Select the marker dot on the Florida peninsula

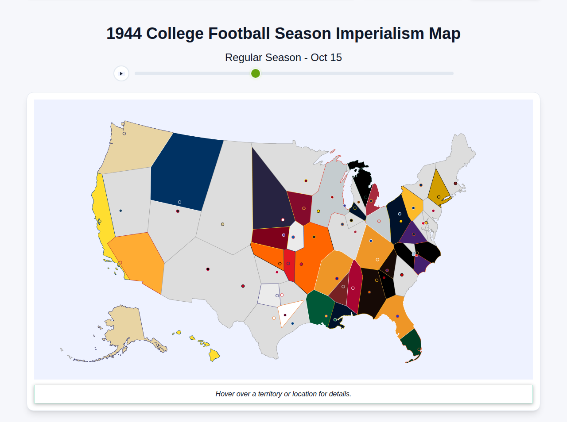[397, 316]
